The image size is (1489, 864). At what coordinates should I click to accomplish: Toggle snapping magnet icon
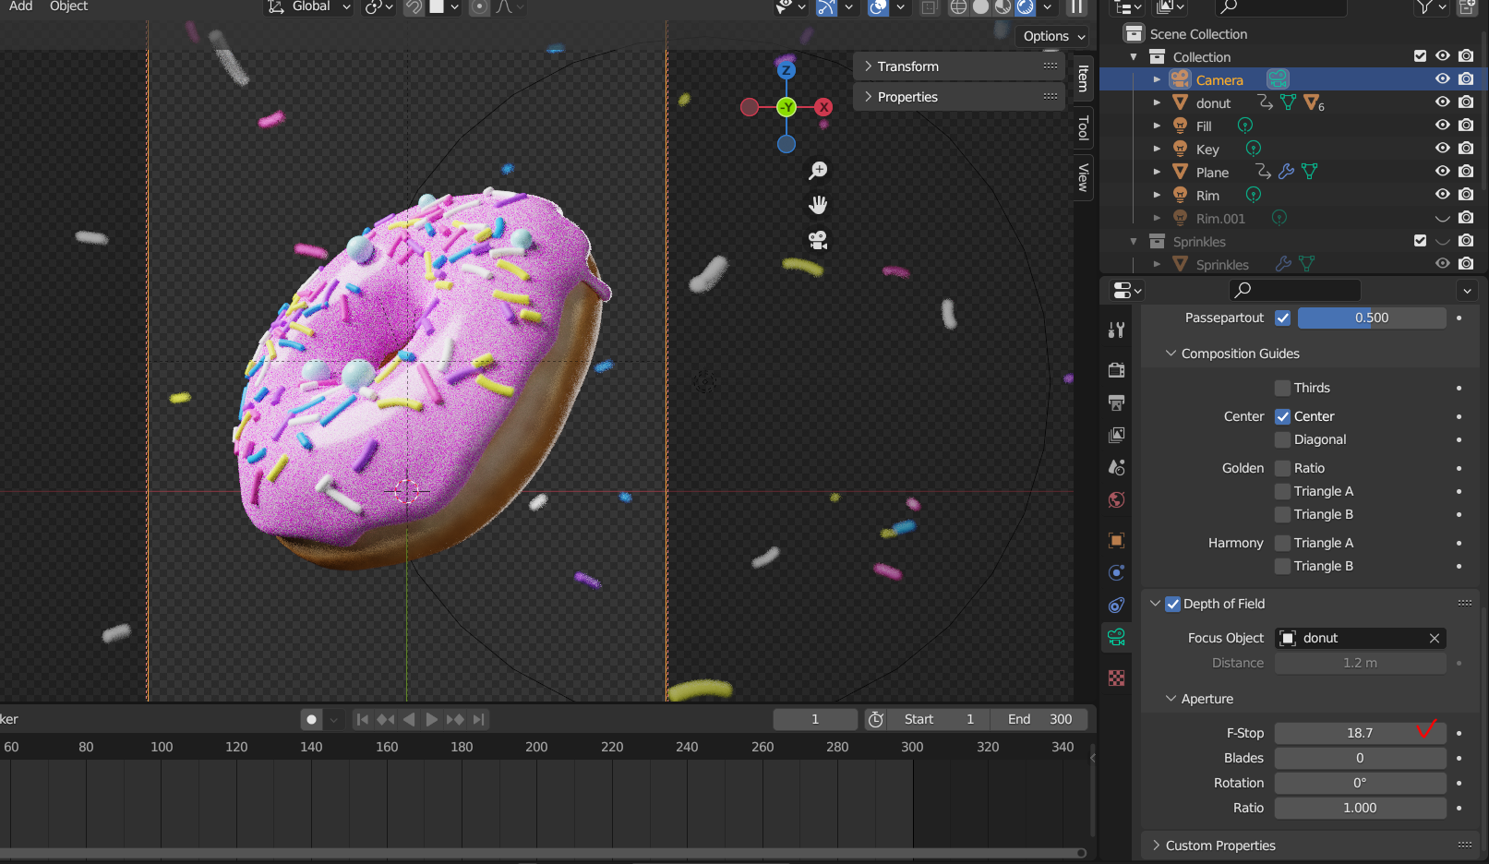(414, 7)
